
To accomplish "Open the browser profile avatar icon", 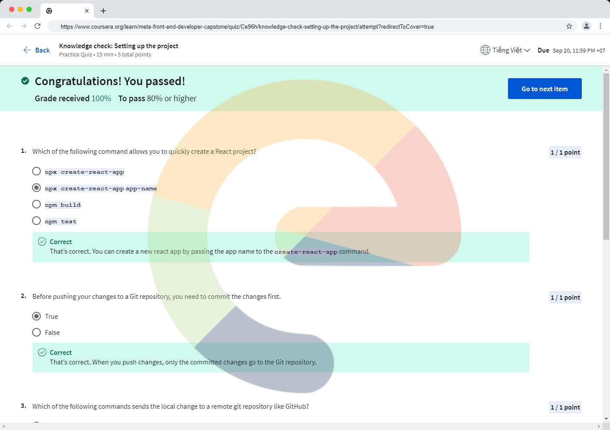I will pyautogui.click(x=586, y=26).
